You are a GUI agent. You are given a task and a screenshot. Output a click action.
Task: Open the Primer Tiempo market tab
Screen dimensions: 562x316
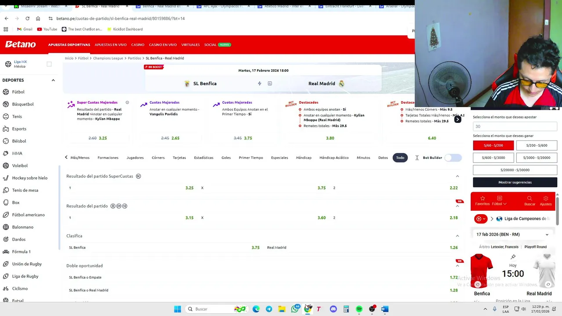click(x=251, y=158)
